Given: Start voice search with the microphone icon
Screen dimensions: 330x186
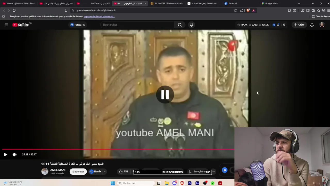Looking at the screenshot, I should [191, 25].
